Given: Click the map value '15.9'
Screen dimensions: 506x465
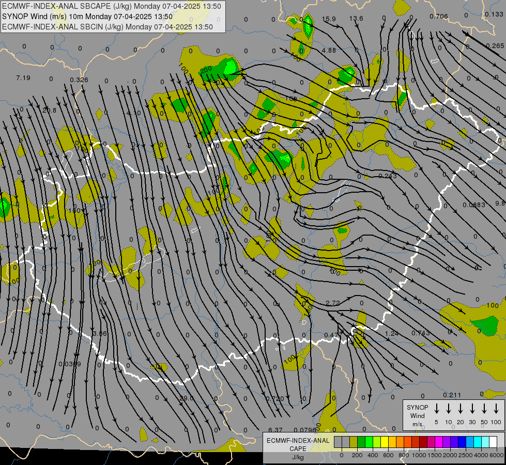Looking at the screenshot, I should click(329, 19).
